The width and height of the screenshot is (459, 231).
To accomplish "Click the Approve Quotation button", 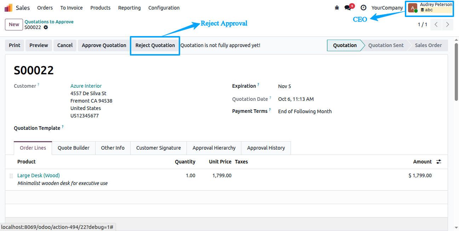I will coord(104,45).
